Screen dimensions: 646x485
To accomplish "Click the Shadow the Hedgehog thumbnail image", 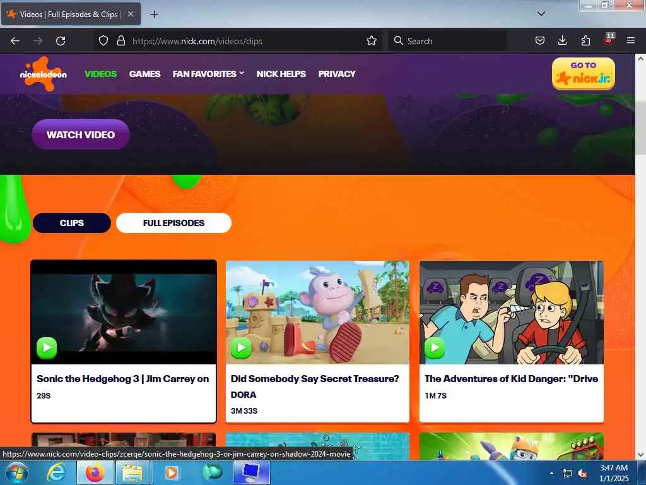I will 124,312.
